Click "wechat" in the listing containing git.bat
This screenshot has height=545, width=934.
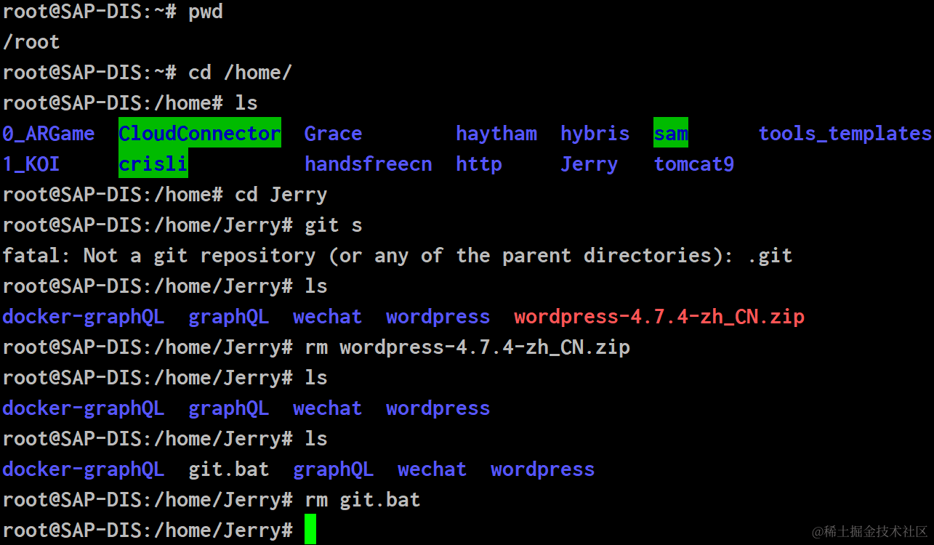click(x=432, y=469)
